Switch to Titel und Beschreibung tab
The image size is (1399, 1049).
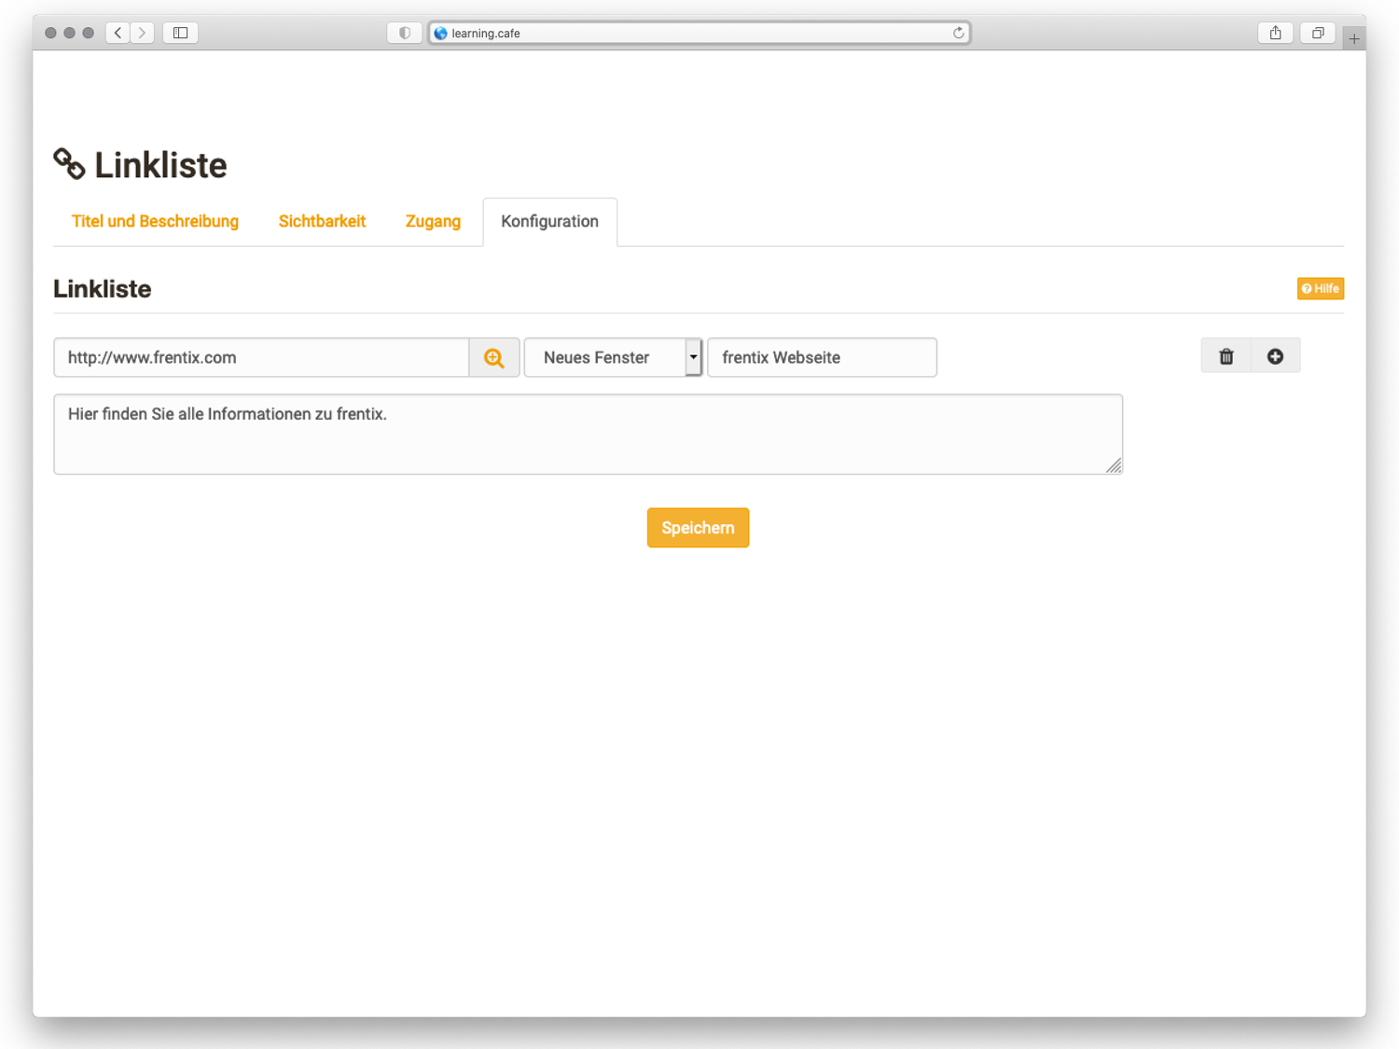coord(155,222)
